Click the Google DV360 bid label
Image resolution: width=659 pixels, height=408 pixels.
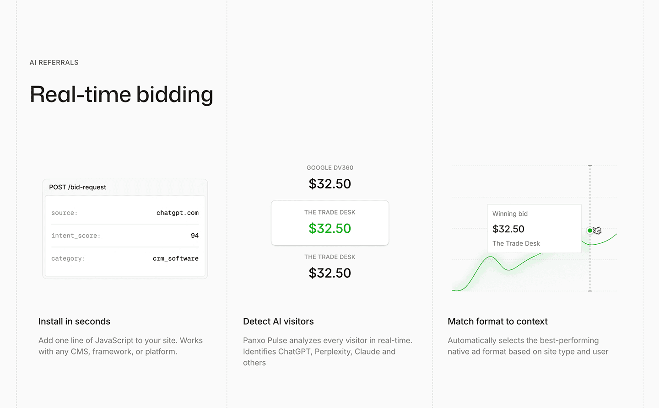point(330,168)
